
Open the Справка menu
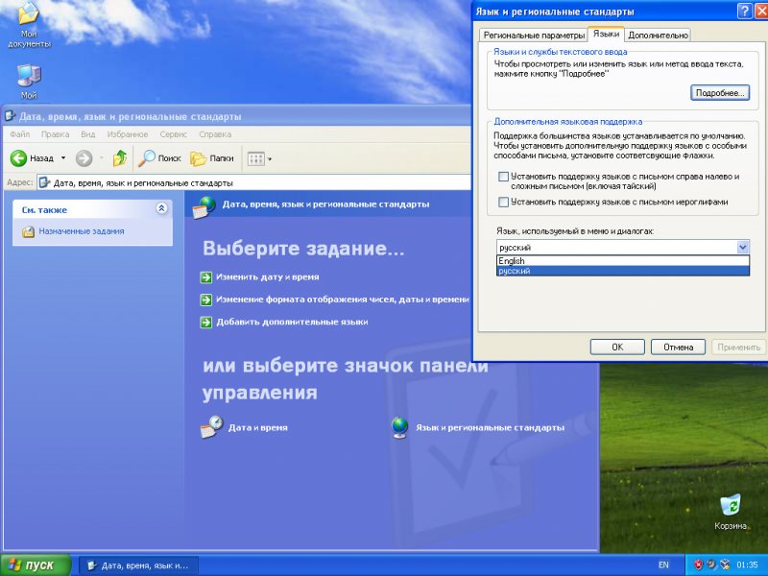click(x=215, y=134)
